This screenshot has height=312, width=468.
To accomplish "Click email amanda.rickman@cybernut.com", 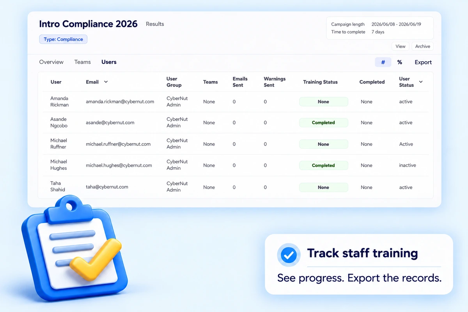I will (120, 101).
